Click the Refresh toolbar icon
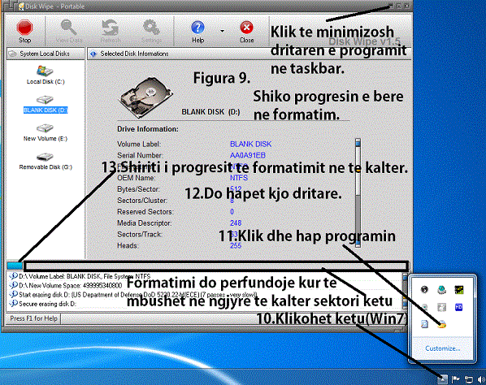Viewport: 486px width, 385px height. click(111, 31)
